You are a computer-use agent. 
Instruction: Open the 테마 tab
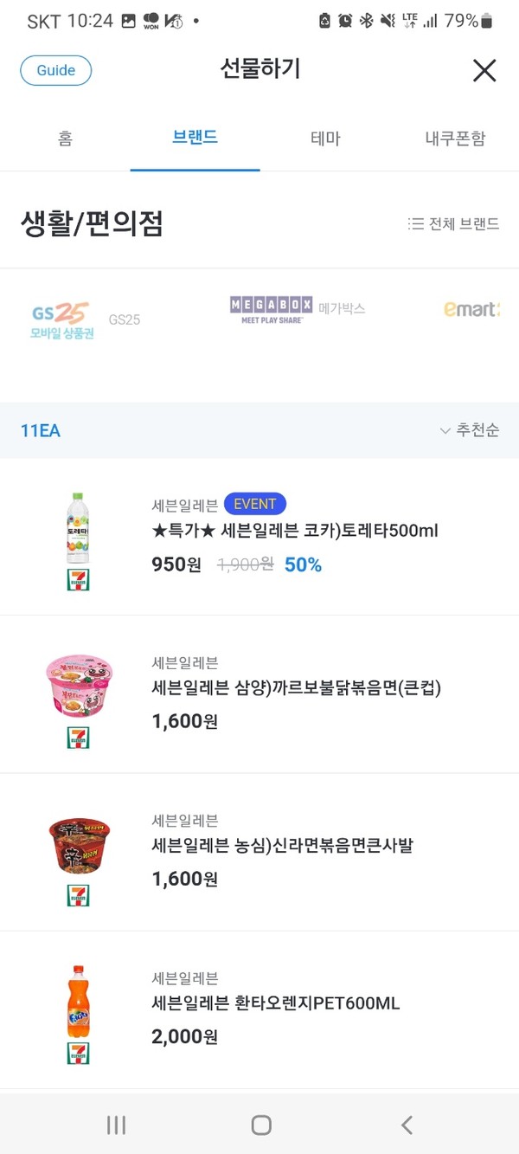pos(325,139)
